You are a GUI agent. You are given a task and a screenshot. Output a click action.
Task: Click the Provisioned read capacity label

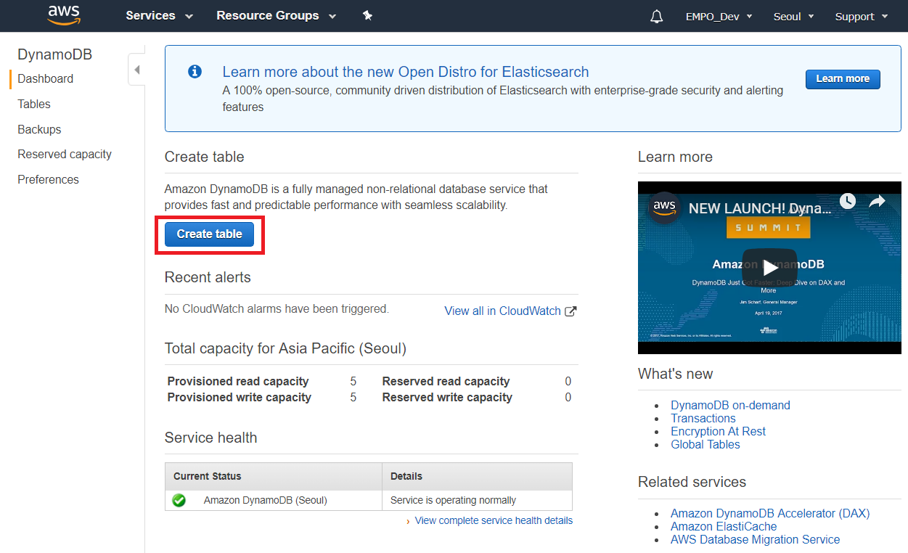pyautogui.click(x=238, y=381)
